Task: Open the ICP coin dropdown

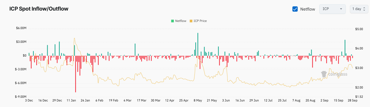Action: 332,9
